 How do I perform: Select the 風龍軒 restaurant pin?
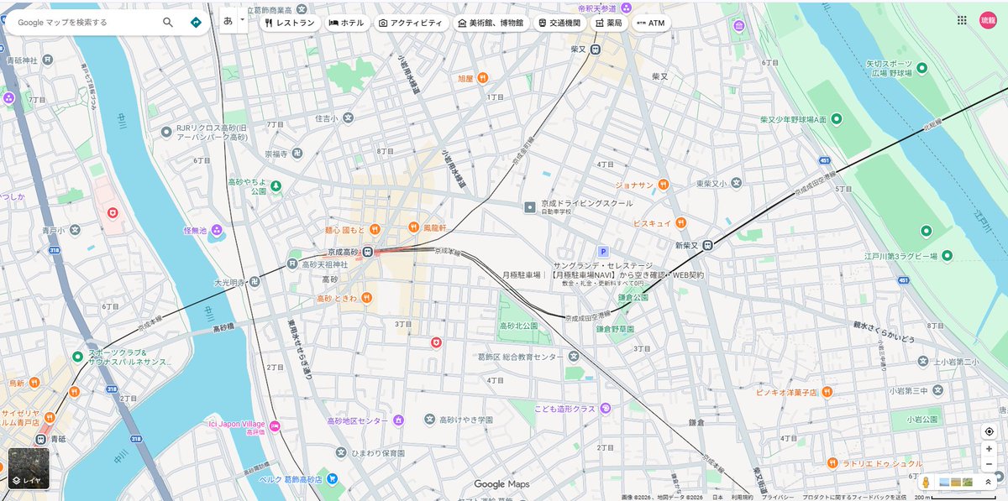413,227
